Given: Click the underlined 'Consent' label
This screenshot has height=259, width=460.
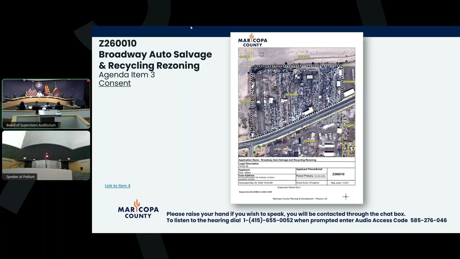Looking at the screenshot, I should [x=115, y=83].
